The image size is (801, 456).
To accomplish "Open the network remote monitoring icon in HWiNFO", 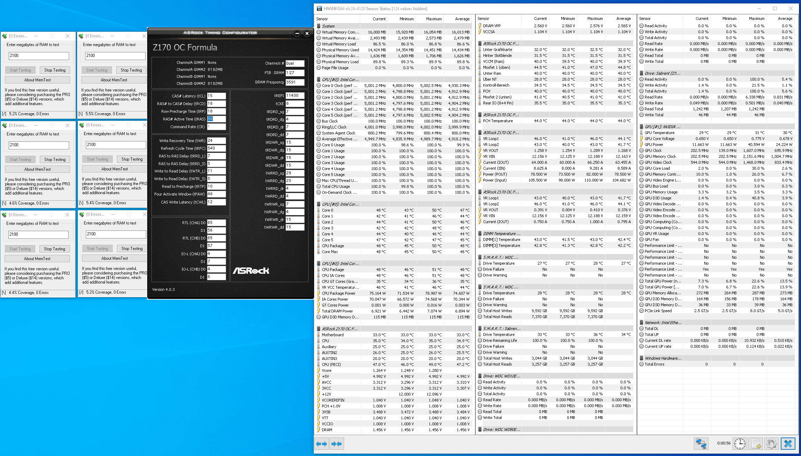I will point(701,443).
